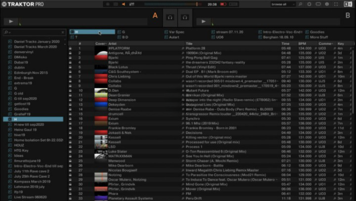Click the info icon in header
356x201 pixels.
pos(327,4)
